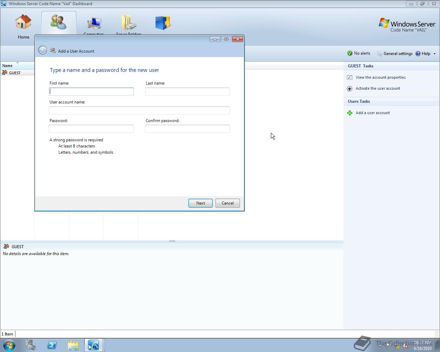Open the Home tab in Dashboard

[23, 26]
